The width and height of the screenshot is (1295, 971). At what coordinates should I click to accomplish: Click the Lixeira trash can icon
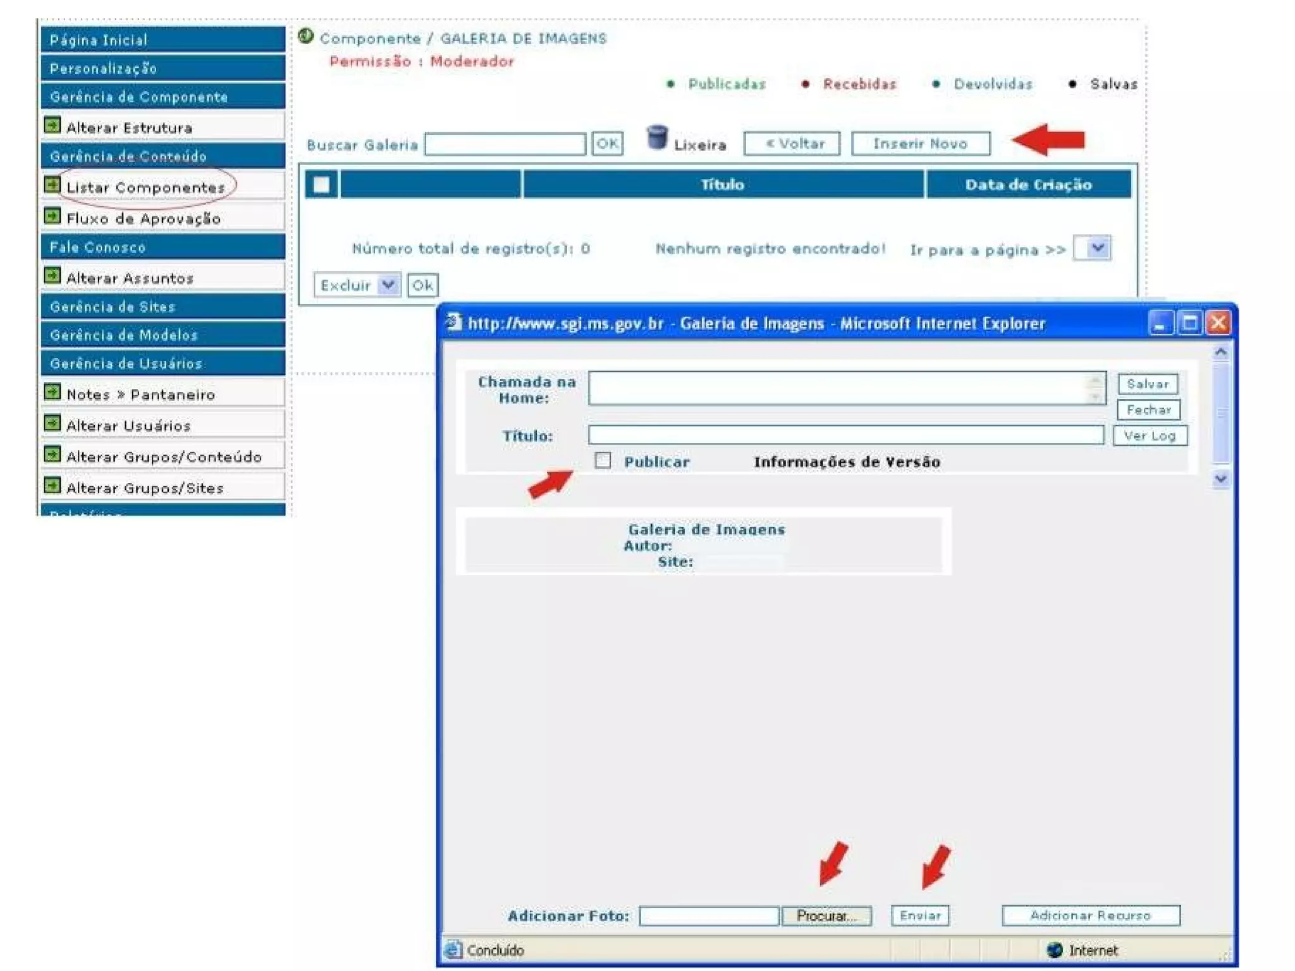[656, 137]
